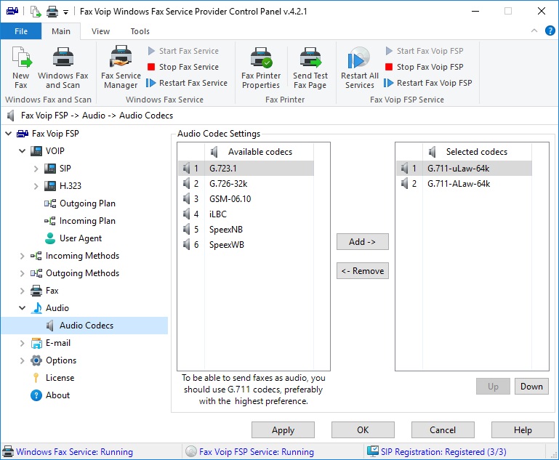Click Restart Fax Voip FSP

[x=428, y=83]
